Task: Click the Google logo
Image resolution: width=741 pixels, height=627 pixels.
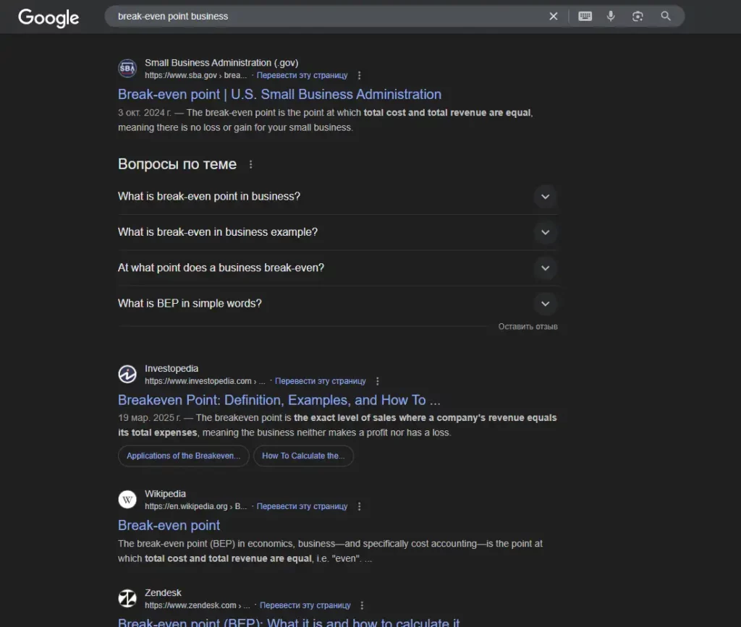Action: [x=48, y=18]
